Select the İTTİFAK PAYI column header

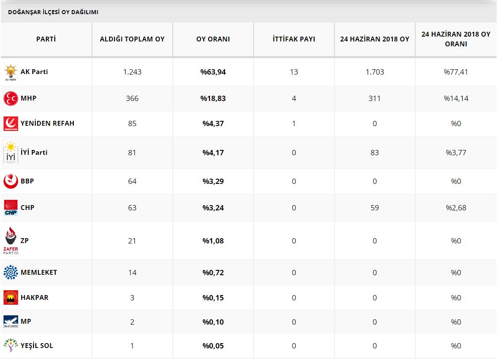pos(294,39)
